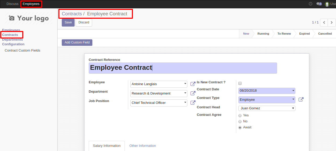The image size is (336, 151).
Task: Click the camera Your logo image
Action: pyautogui.click(x=29, y=18)
